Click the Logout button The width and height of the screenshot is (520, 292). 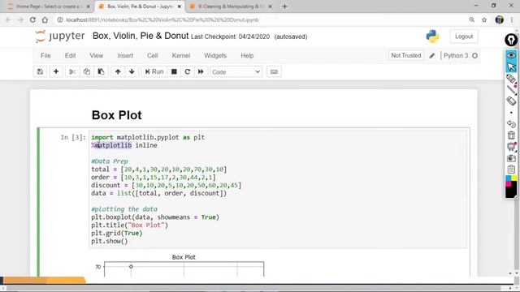click(x=464, y=36)
